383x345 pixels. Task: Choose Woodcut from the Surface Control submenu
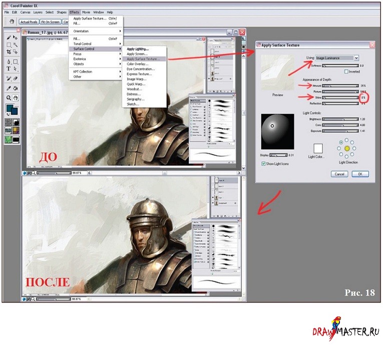pos(144,89)
